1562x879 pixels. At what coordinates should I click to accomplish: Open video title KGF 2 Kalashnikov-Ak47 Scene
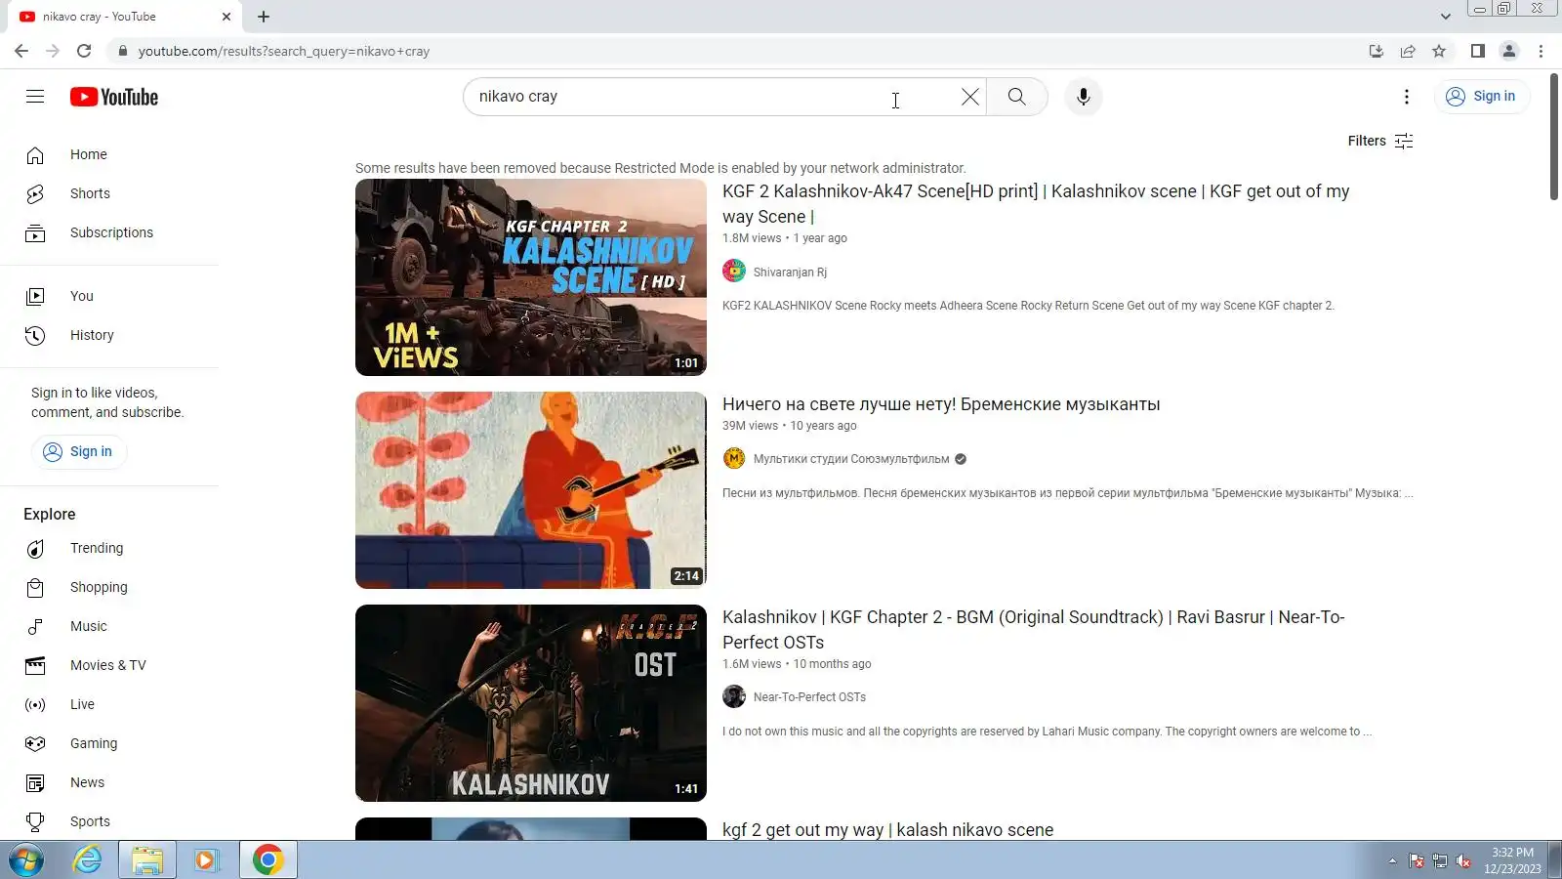1036,204
